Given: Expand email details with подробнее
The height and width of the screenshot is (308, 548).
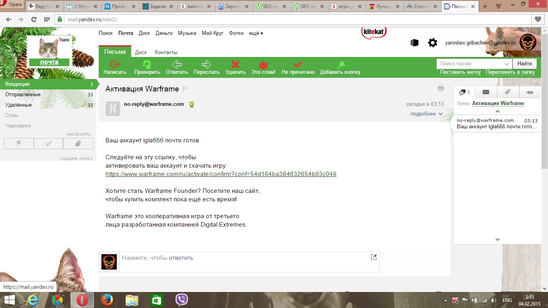Looking at the screenshot, I should pos(426,114).
